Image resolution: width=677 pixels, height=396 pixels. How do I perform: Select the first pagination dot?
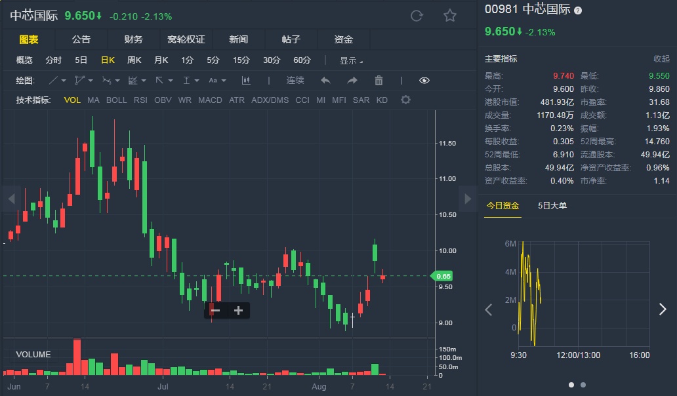point(571,385)
